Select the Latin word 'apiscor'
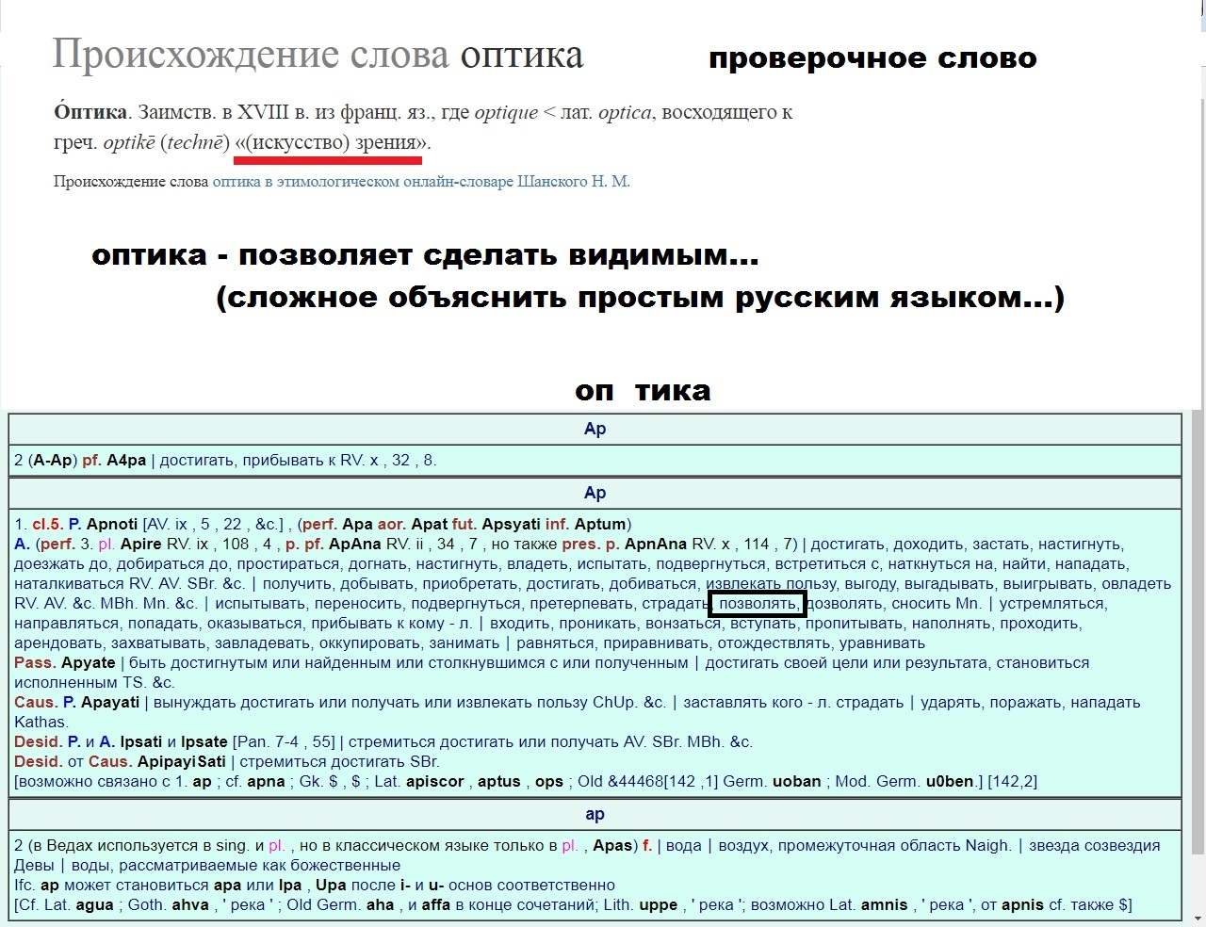The image size is (1206, 927). (434, 782)
